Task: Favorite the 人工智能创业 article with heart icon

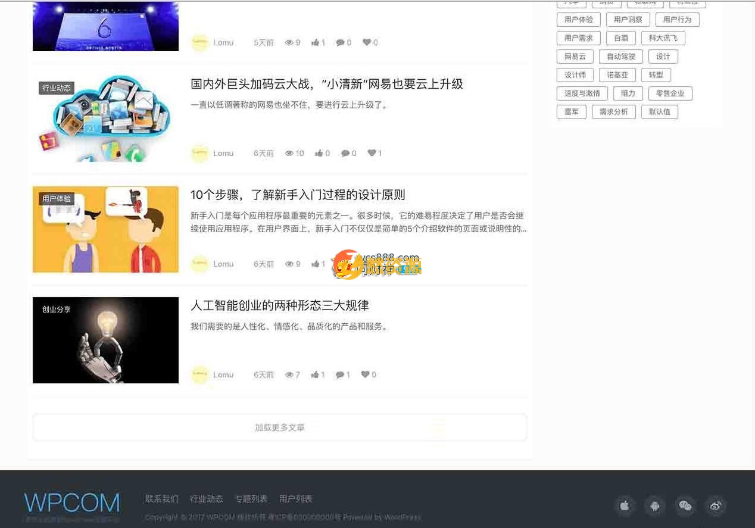Action: click(365, 374)
